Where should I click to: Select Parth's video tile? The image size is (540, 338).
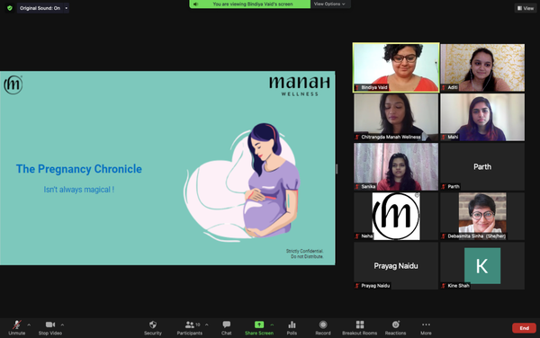[482, 167]
